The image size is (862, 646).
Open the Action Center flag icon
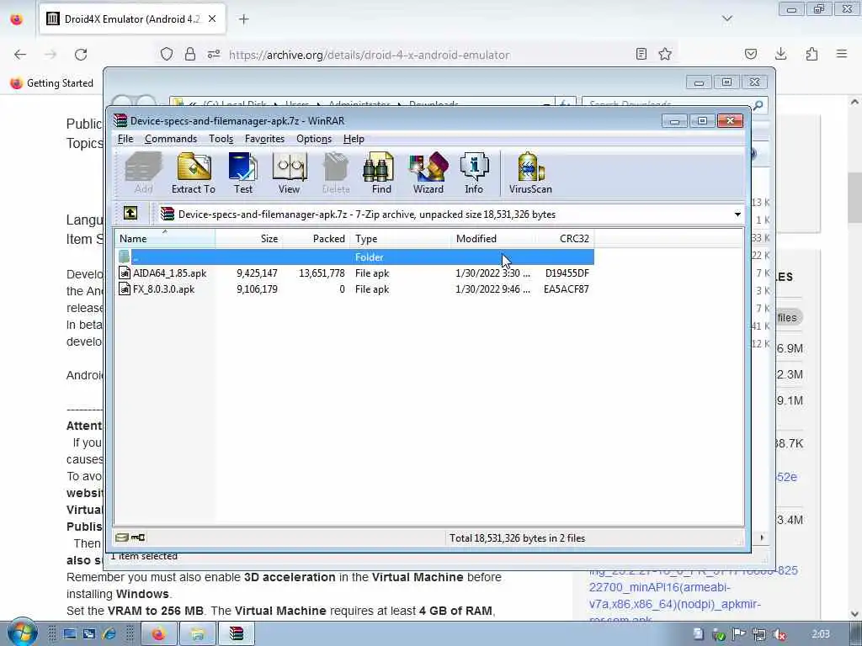739,634
